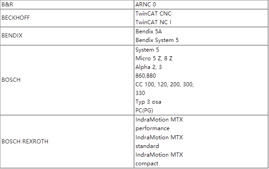This screenshot has height=169, width=269.
Task: Click the CC 100, 120, 200, 300 line
Action: point(165,84)
